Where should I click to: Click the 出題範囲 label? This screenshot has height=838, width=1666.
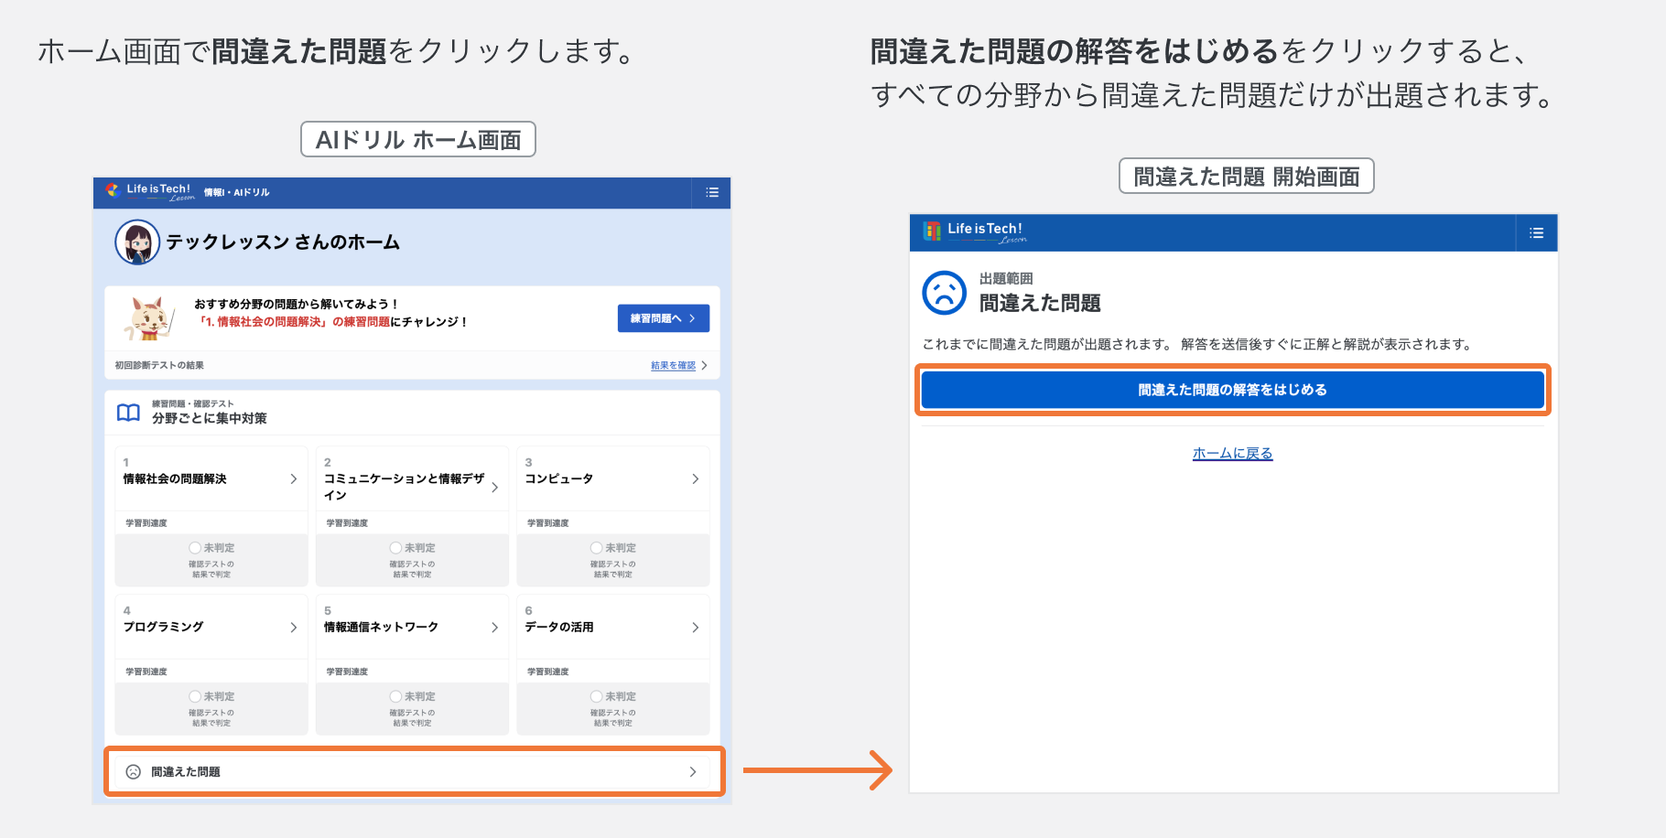click(1006, 279)
